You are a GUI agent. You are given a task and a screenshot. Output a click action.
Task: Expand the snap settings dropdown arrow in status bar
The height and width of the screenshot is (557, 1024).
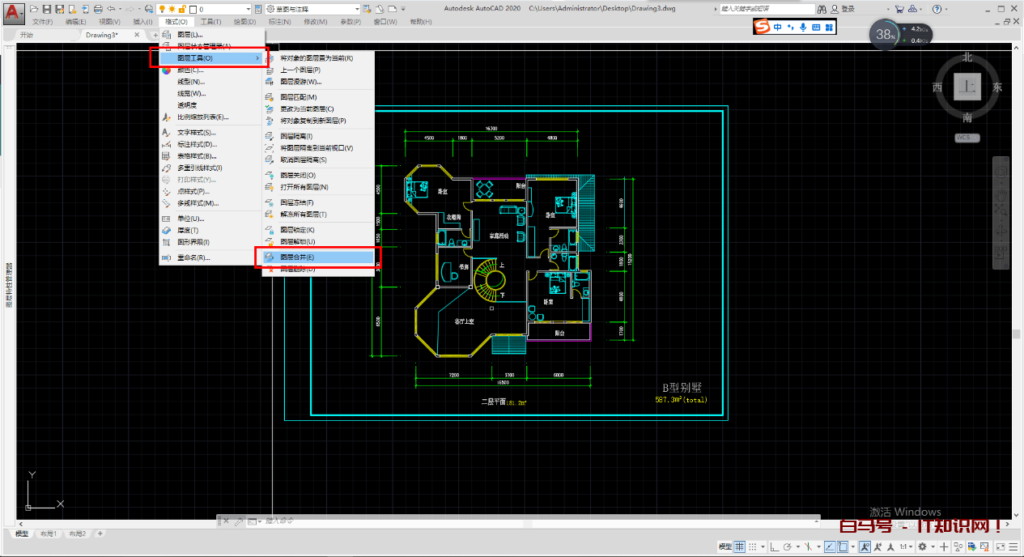click(763, 547)
